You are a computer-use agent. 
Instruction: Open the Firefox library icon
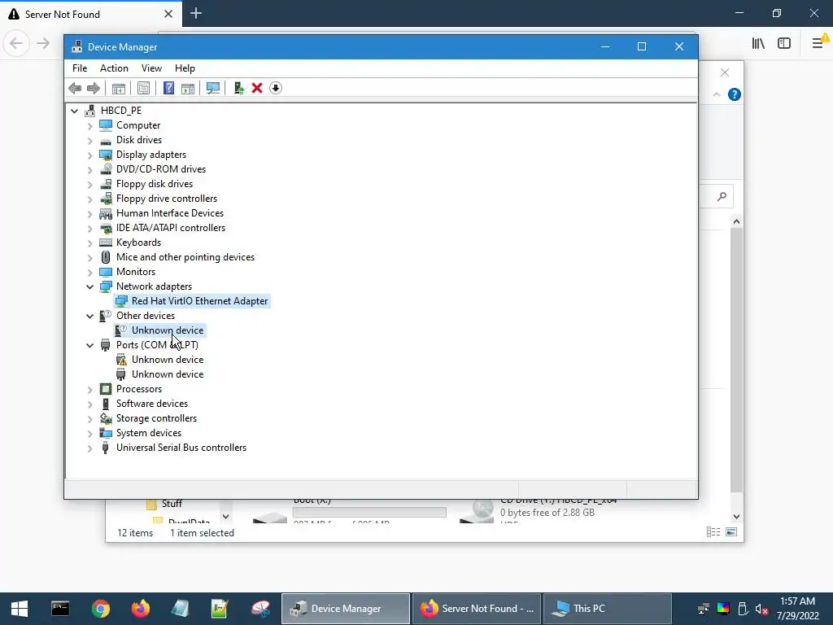(758, 43)
